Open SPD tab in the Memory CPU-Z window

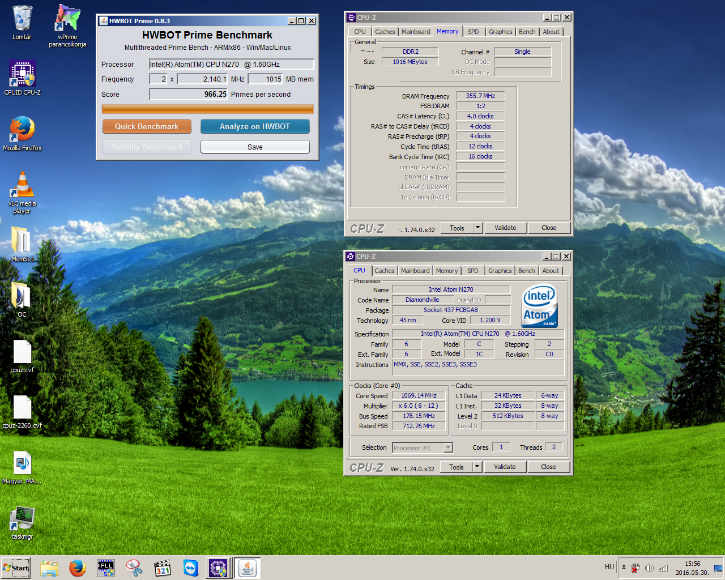(474, 32)
